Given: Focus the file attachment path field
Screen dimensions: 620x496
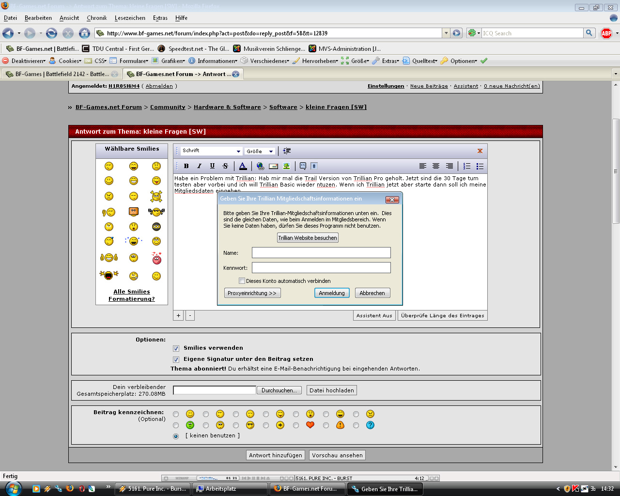Looking at the screenshot, I should pos(214,390).
